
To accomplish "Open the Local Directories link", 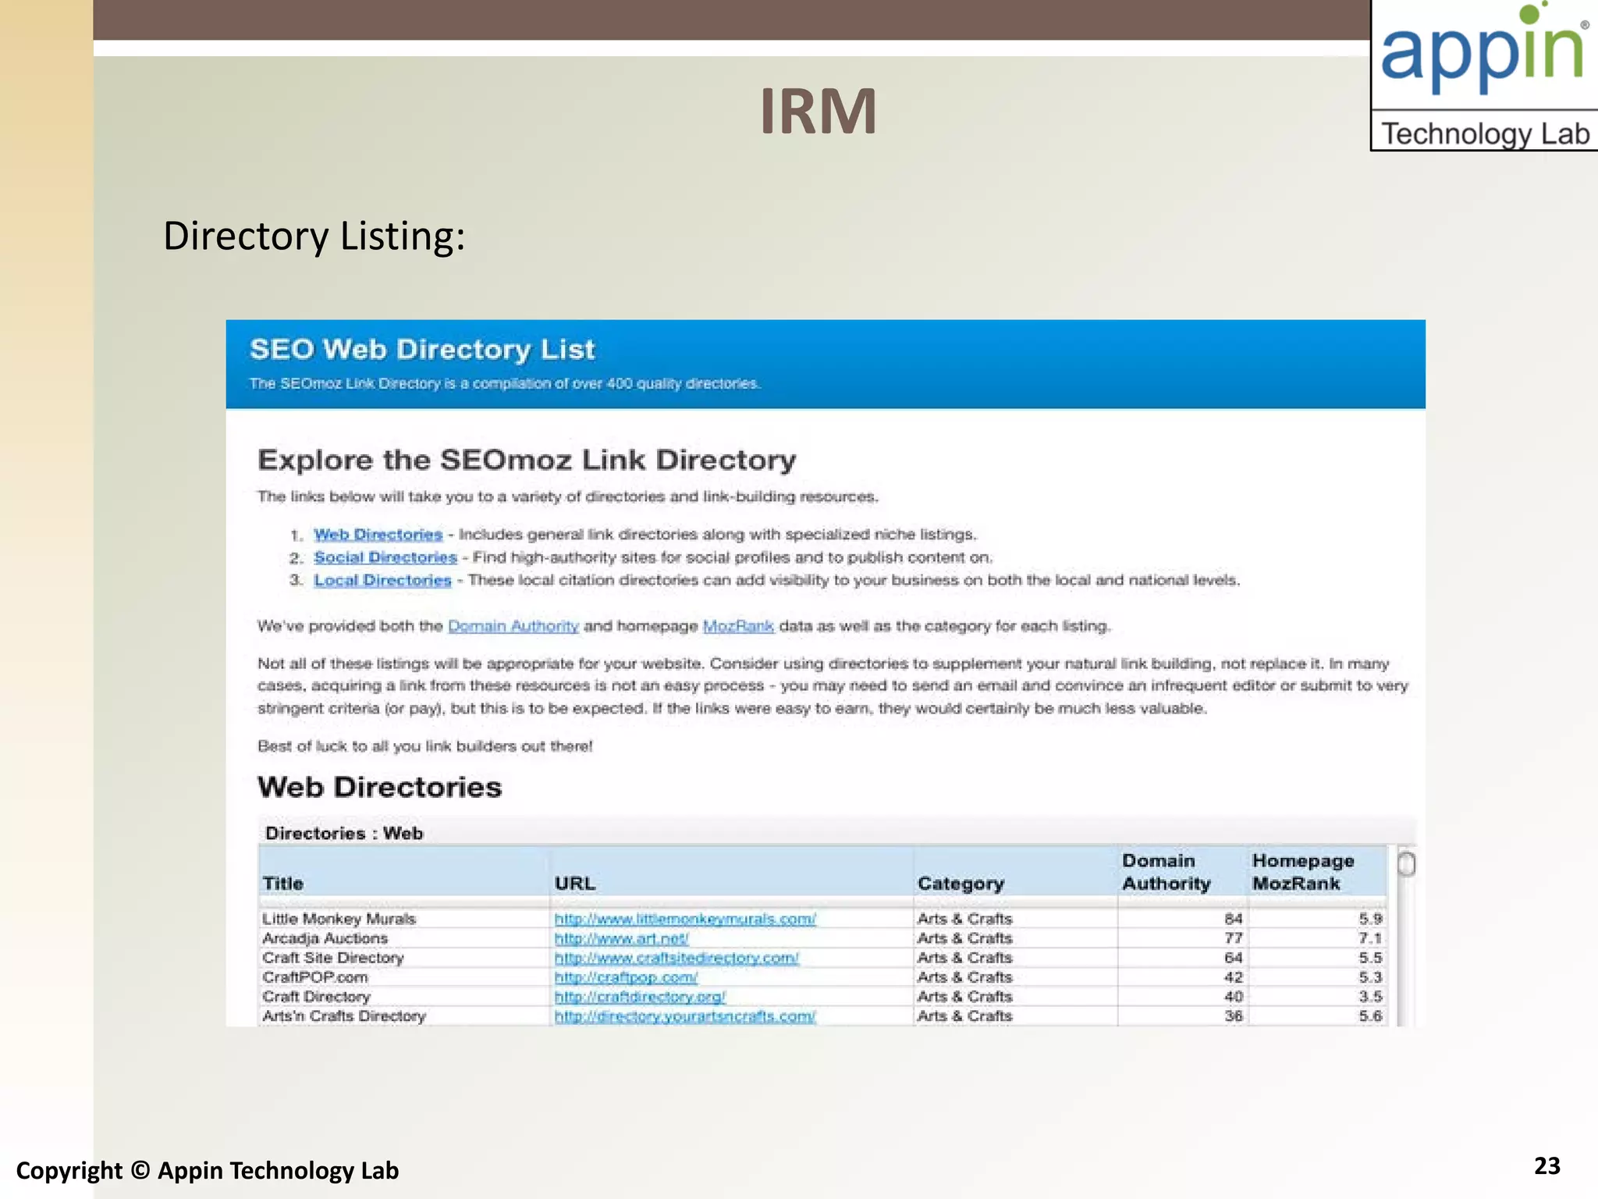I will click(382, 580).
